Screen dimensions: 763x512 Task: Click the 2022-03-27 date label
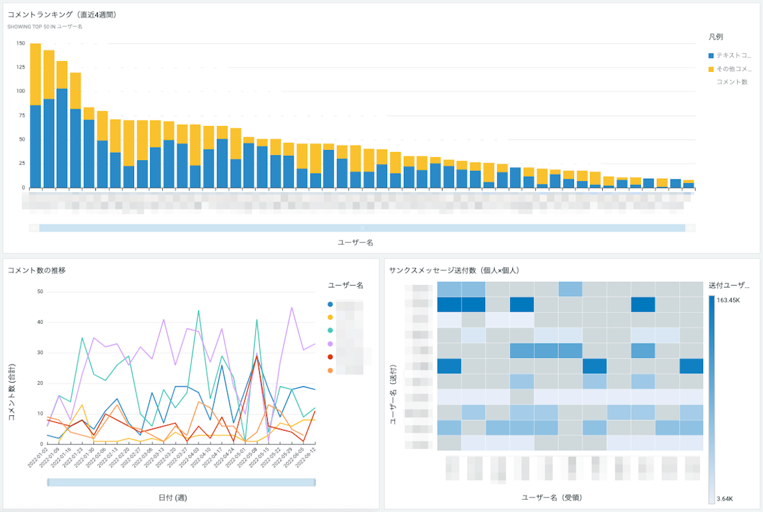coord(178,457)
